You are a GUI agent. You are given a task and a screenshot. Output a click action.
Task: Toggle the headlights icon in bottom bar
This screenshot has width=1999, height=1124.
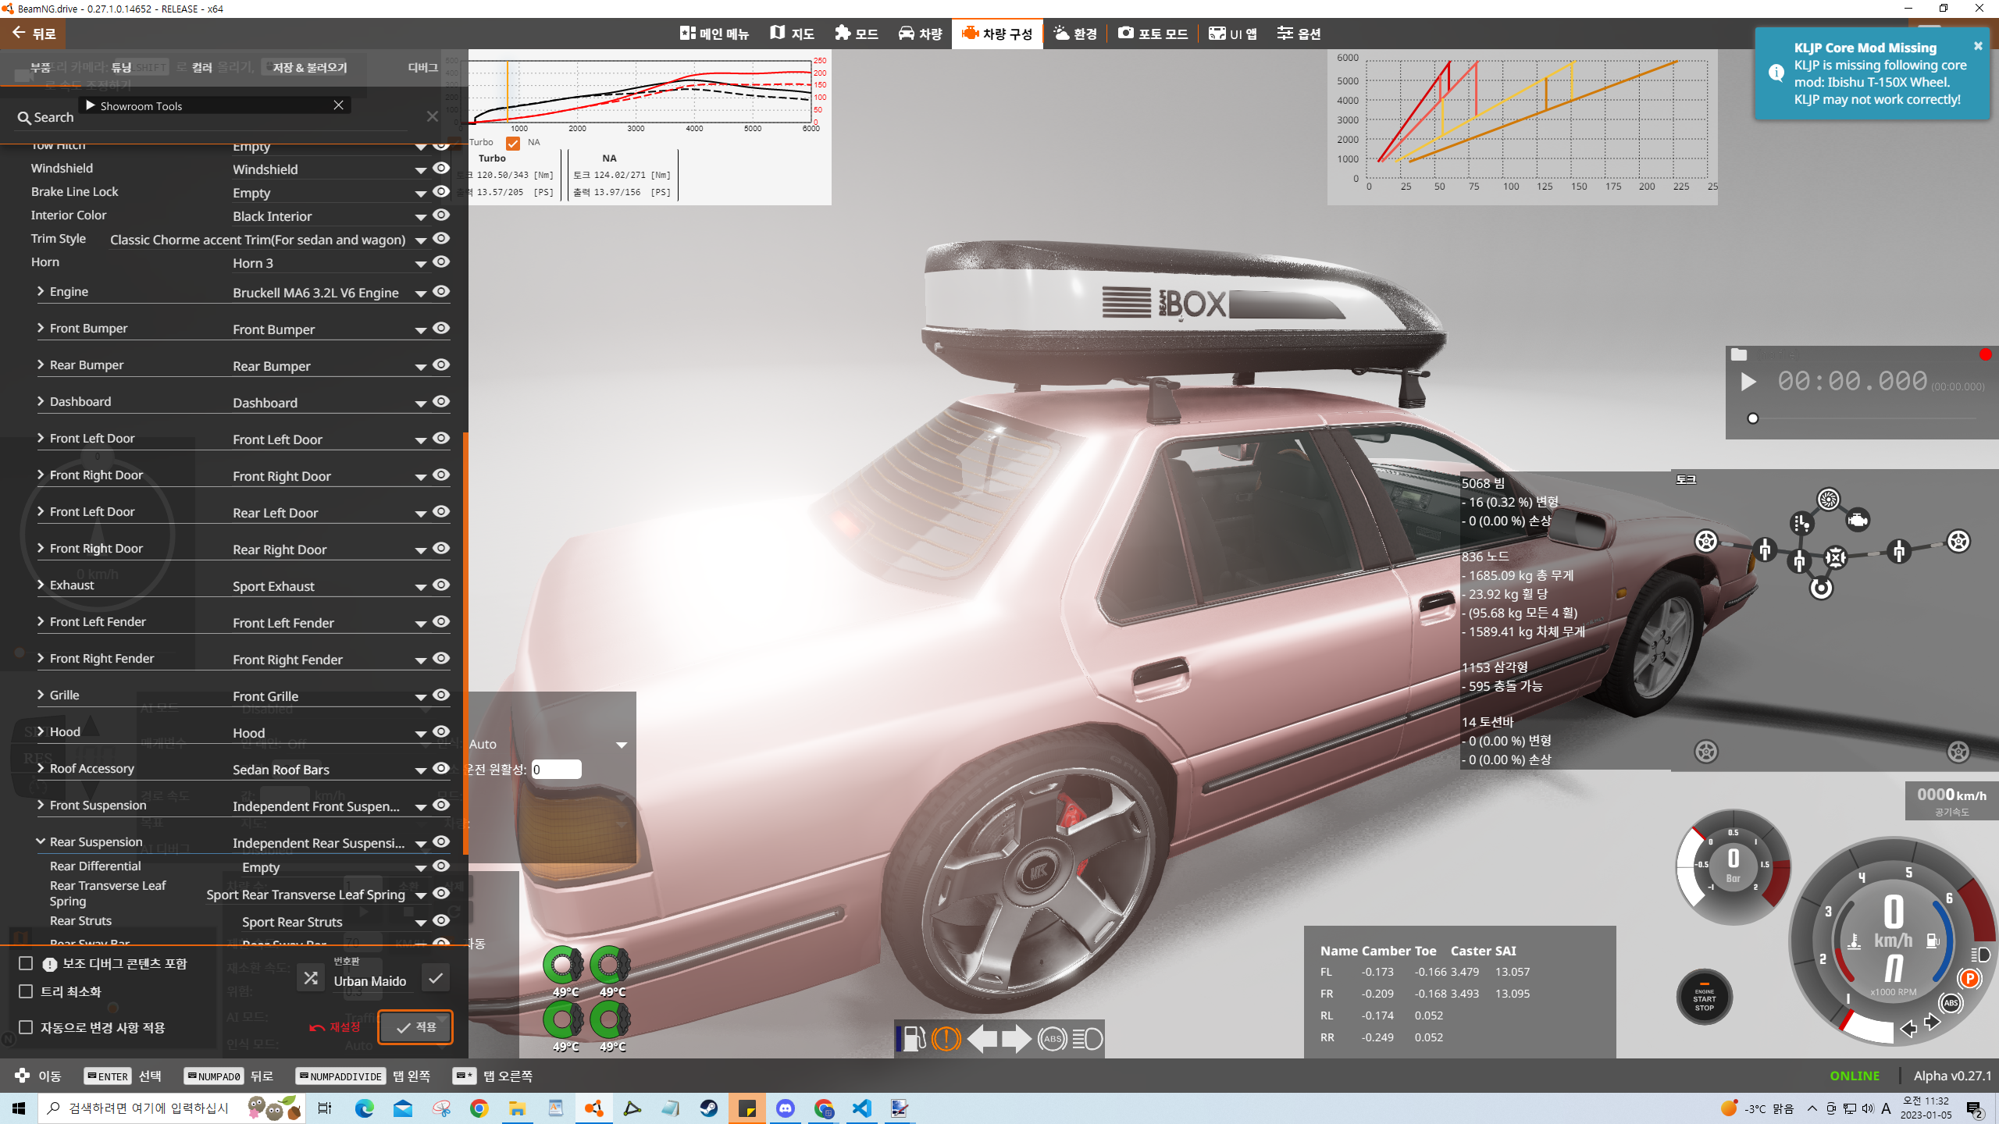[1087, 1039]
